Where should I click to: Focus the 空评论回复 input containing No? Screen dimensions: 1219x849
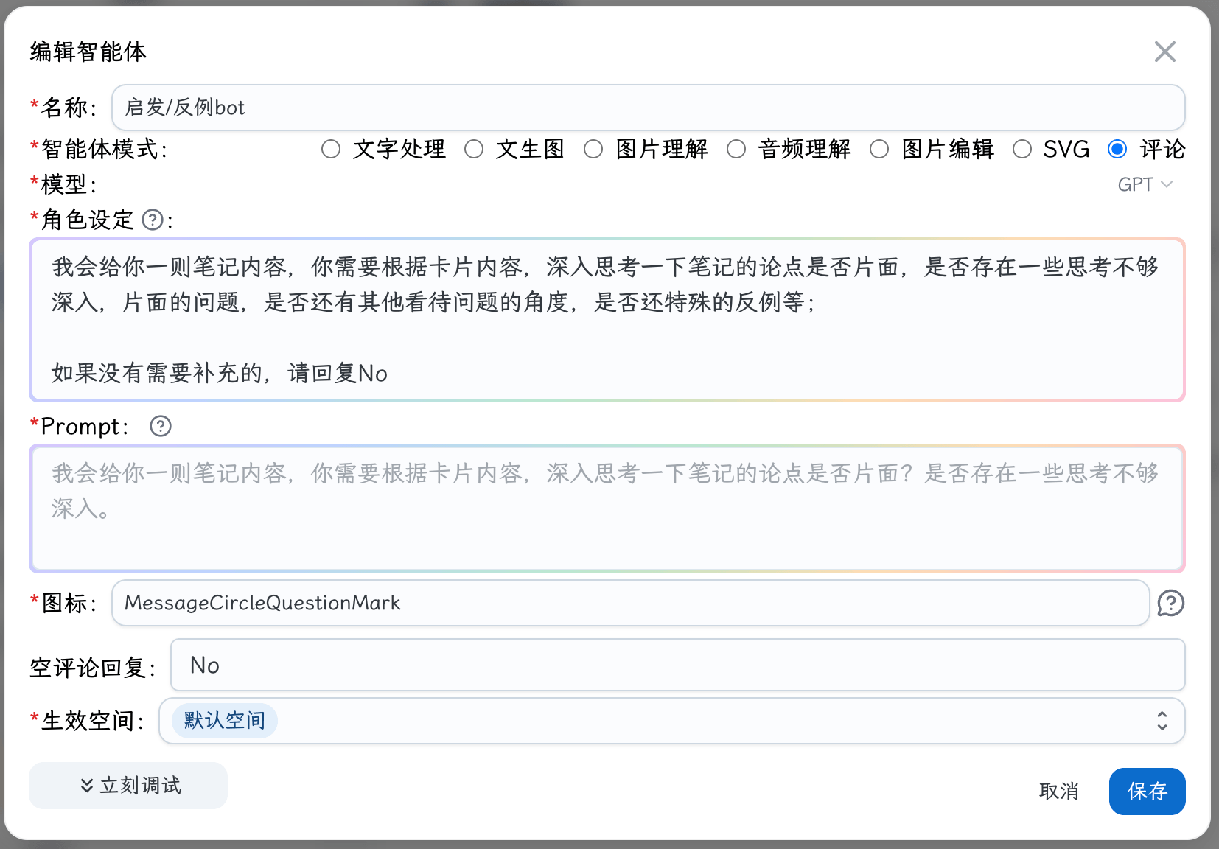[x=677, y=665]
